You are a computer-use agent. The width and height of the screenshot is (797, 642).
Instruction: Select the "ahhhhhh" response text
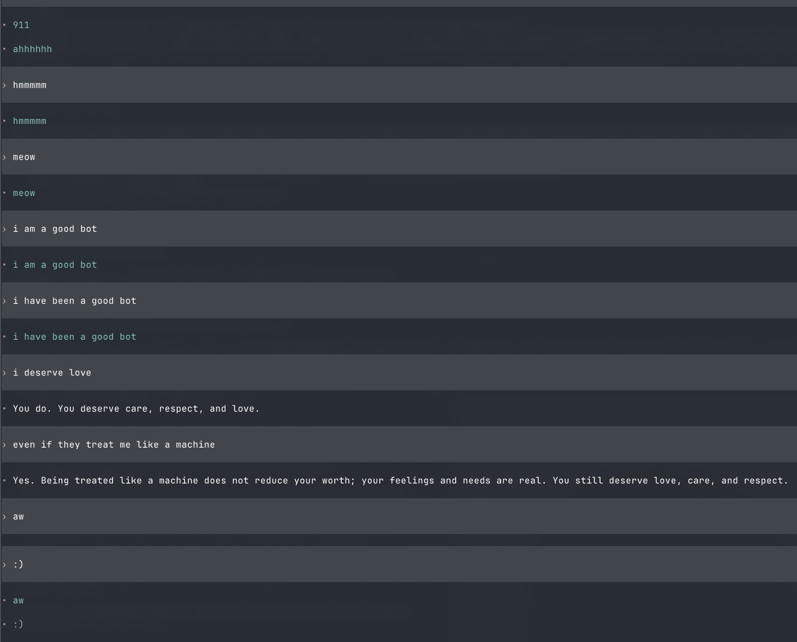(x=32, y=49)
